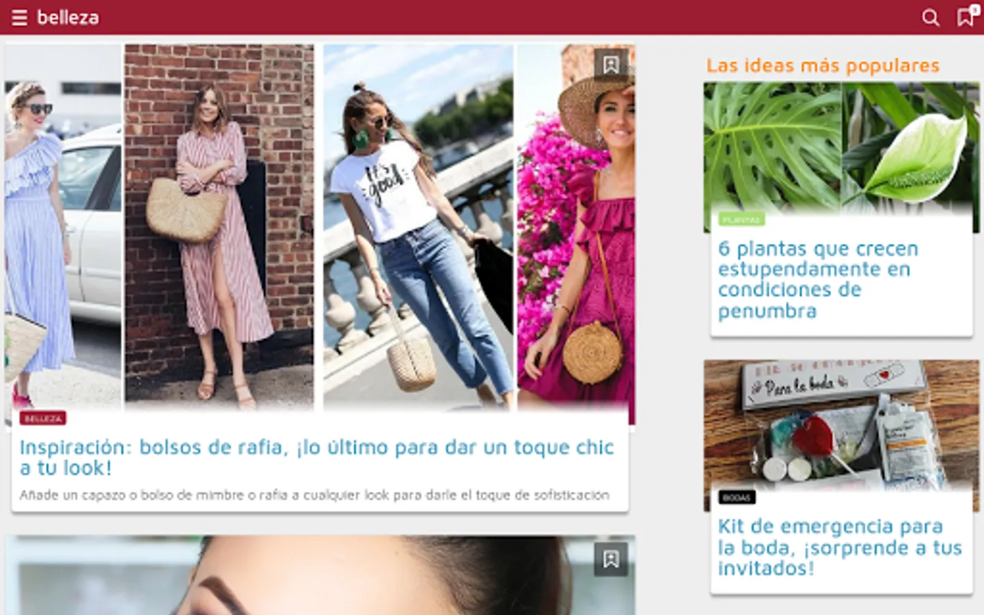Bookmark the raffia bags article
Screen dimensions: 984x615
point(611,65)
